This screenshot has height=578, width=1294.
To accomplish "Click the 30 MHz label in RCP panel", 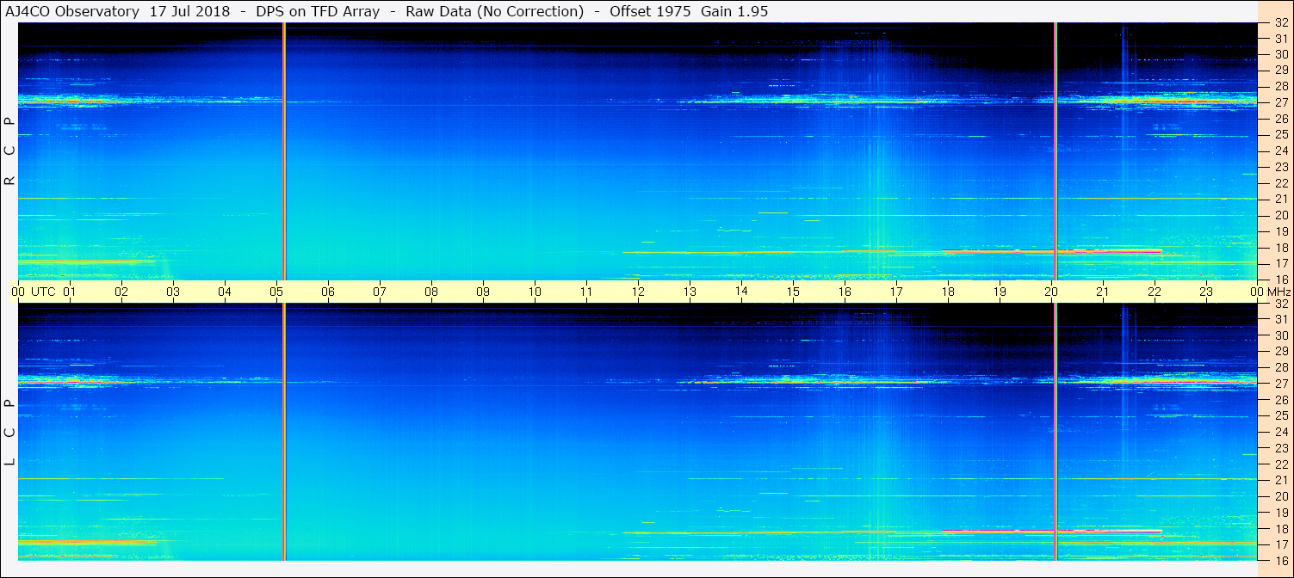I will [x=1280, y=54].
